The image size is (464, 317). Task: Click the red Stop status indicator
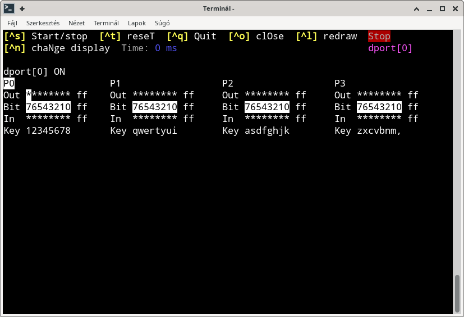[x=379, y=36]
